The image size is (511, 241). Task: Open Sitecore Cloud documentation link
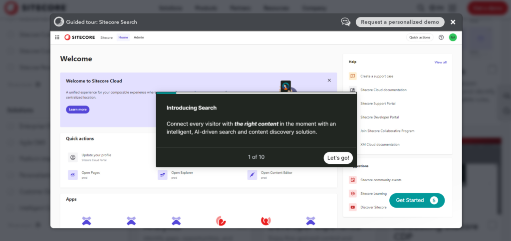(x=383, y=90)
